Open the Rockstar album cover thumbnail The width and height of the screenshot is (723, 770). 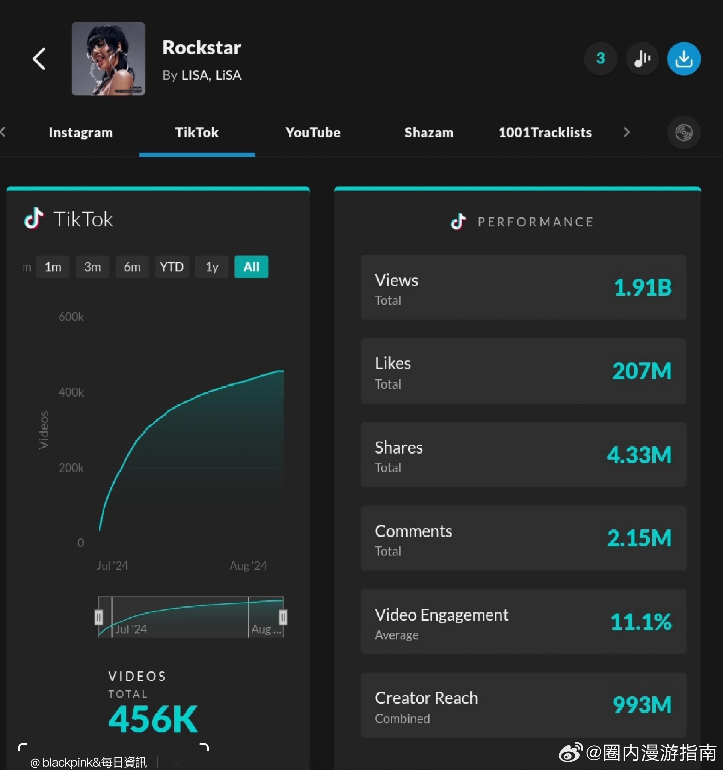109,58
